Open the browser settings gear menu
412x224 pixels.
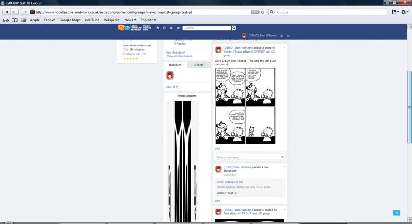pyautogui.click(x=405, y=12)
